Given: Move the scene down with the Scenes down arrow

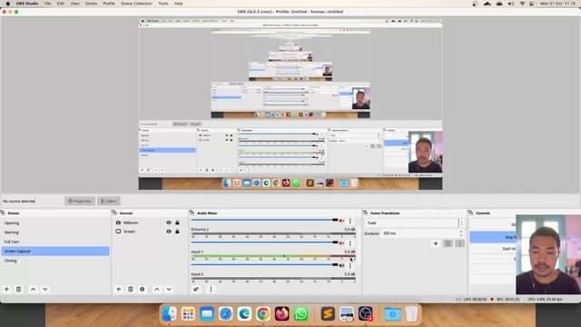Looking at the screenshot, I should pyautogui.click(x=44, y=289).
